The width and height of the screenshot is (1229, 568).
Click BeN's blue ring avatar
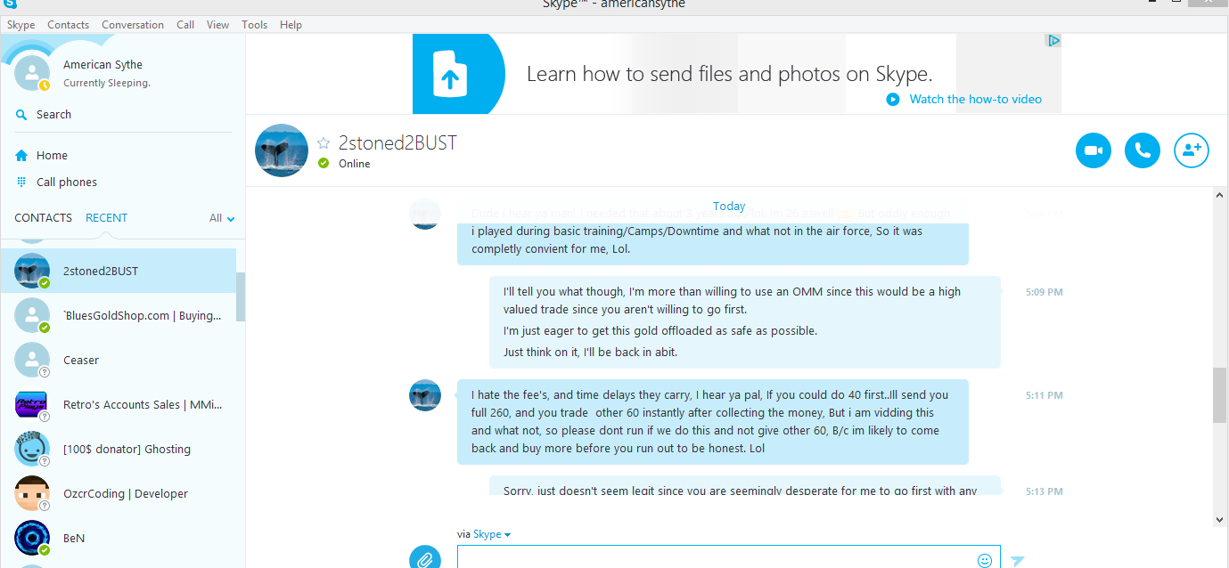point(32,538)
